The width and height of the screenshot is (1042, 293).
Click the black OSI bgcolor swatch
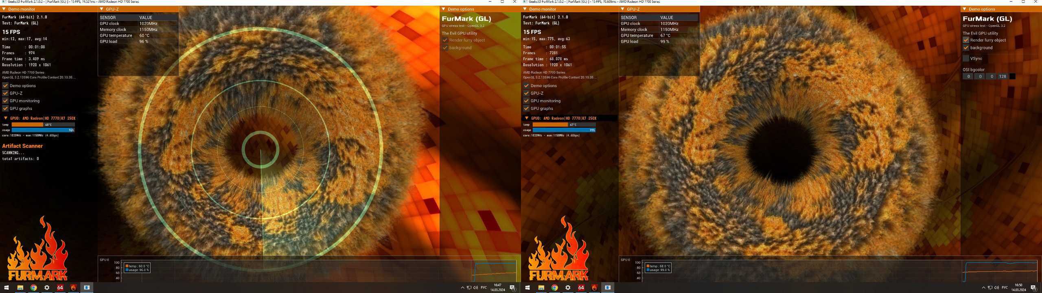coord(1012,77)
